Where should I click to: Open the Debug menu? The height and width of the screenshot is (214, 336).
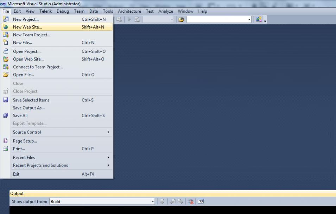63,11
